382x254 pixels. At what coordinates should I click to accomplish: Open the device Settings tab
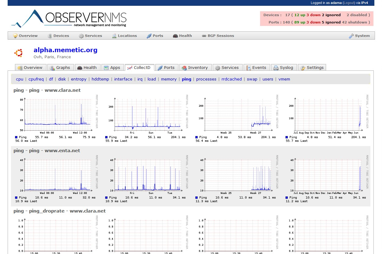[x=312, y=68]
